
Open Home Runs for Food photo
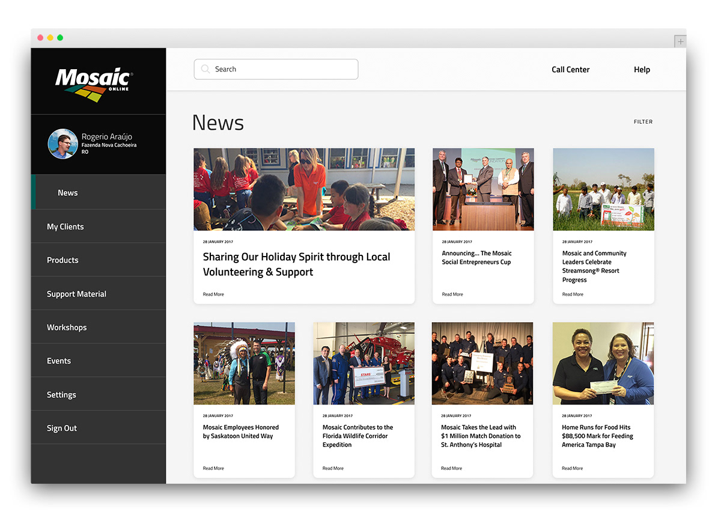pos(603,364)
